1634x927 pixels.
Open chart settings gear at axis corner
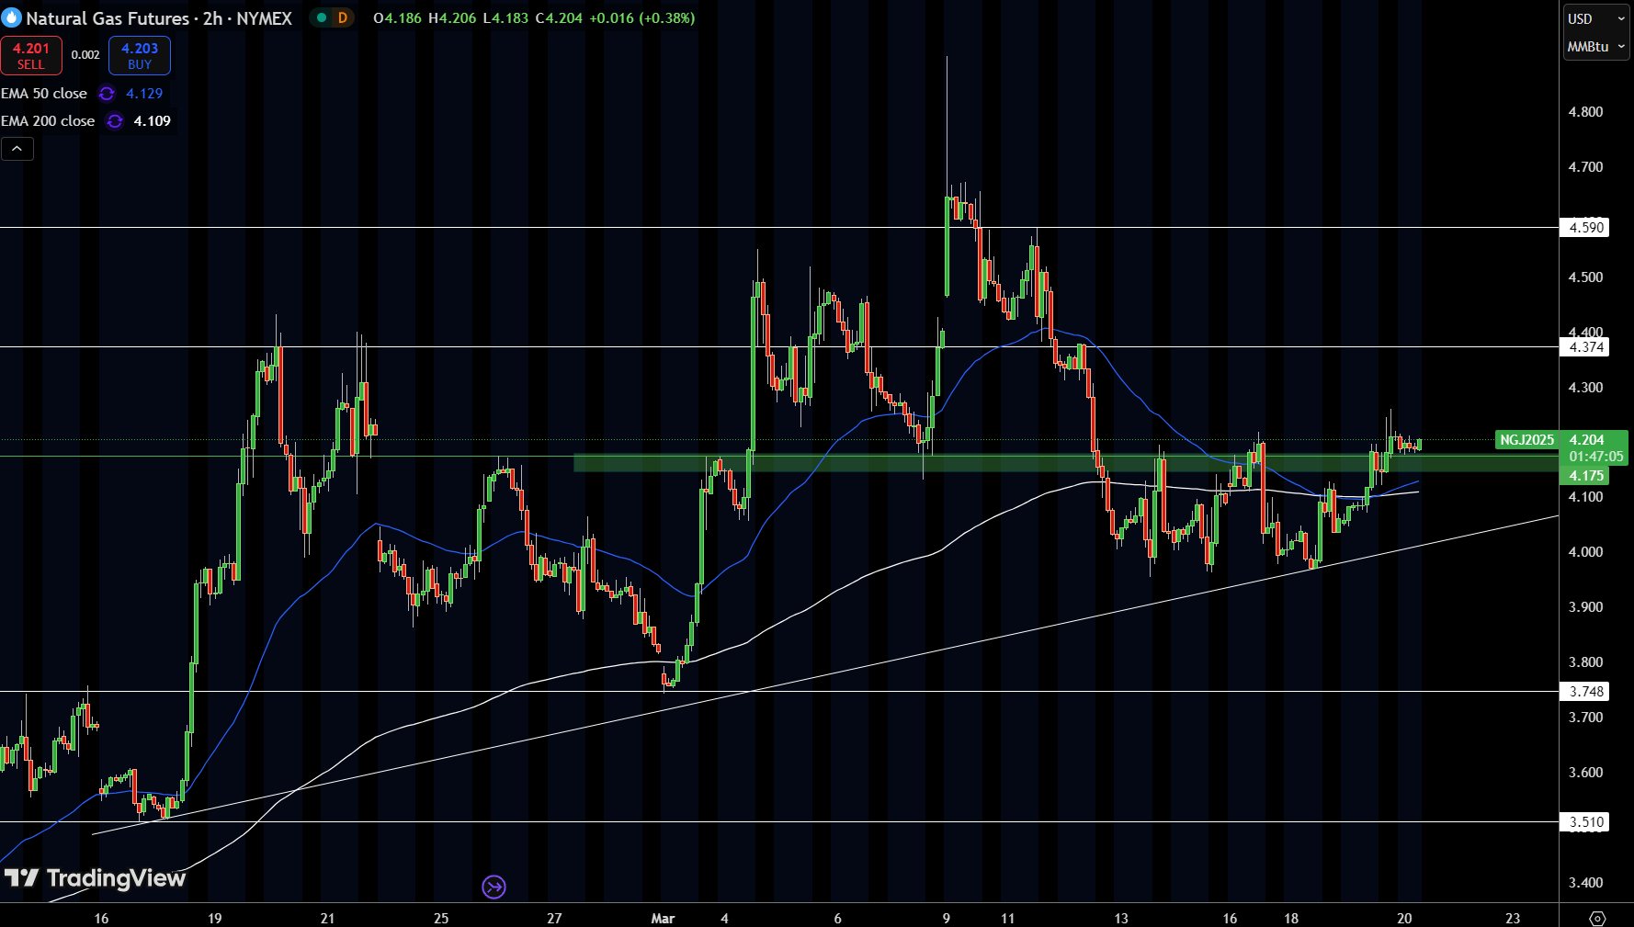click(1597, 918)
